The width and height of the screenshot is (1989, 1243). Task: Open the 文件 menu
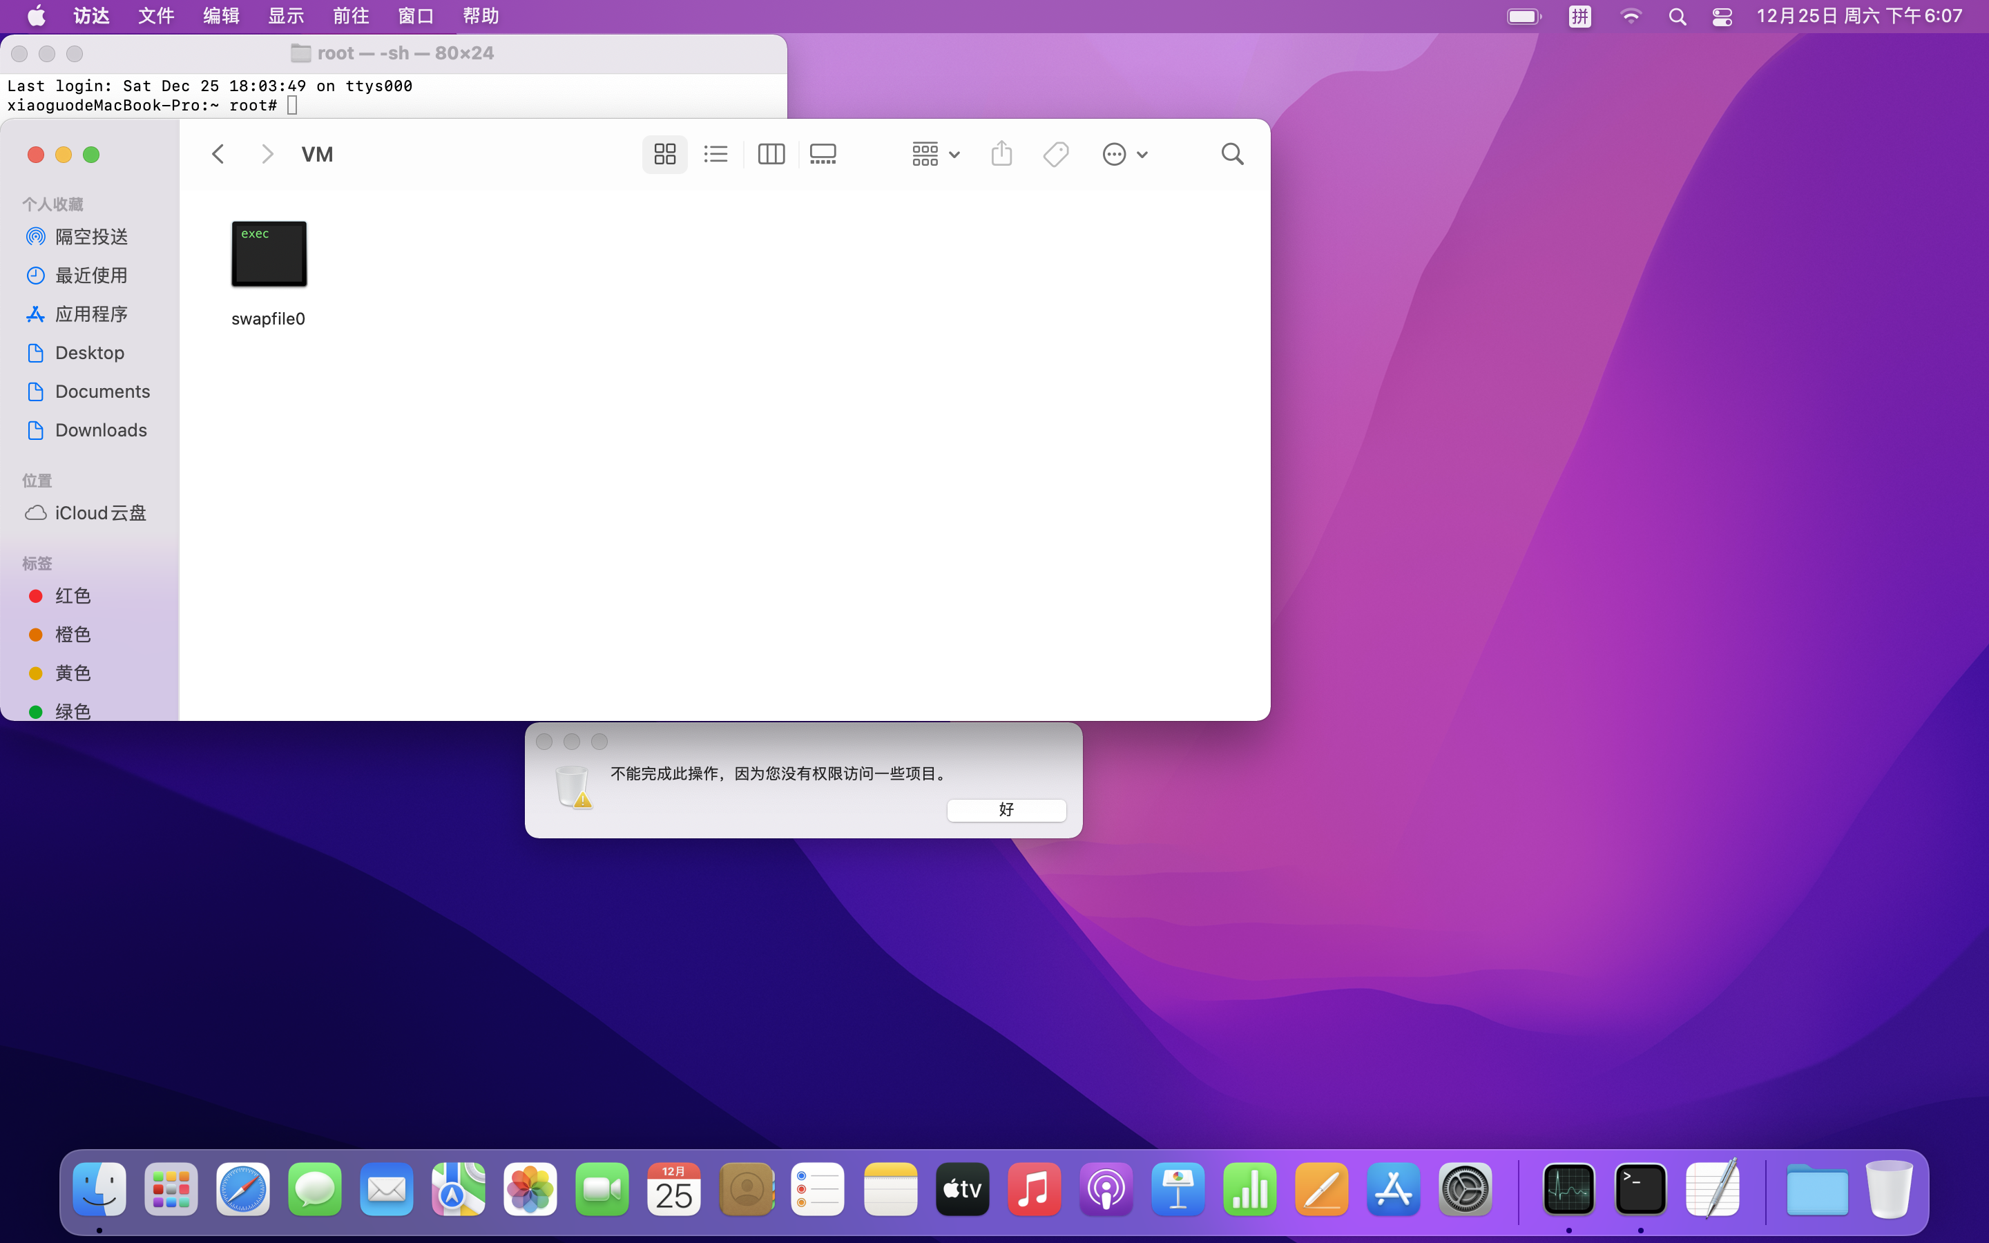coord(155,16)
